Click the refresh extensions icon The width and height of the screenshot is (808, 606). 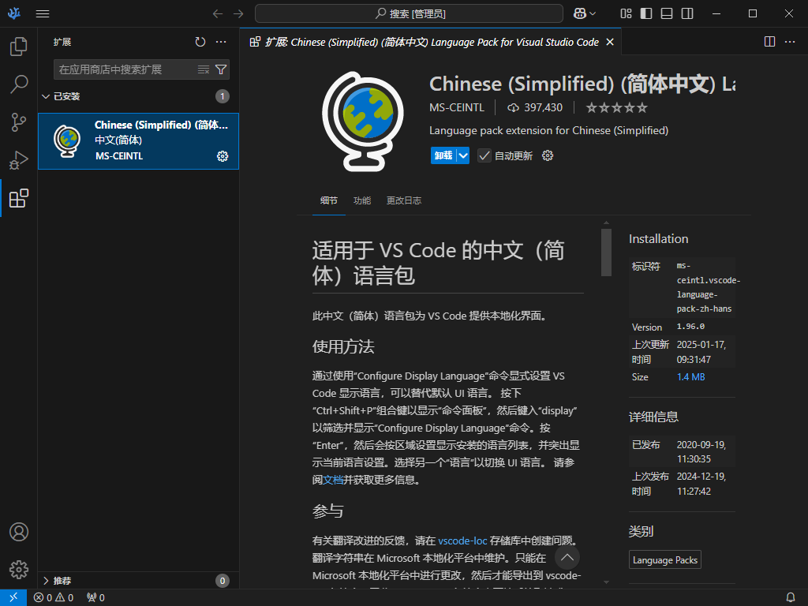pos(200,42)
